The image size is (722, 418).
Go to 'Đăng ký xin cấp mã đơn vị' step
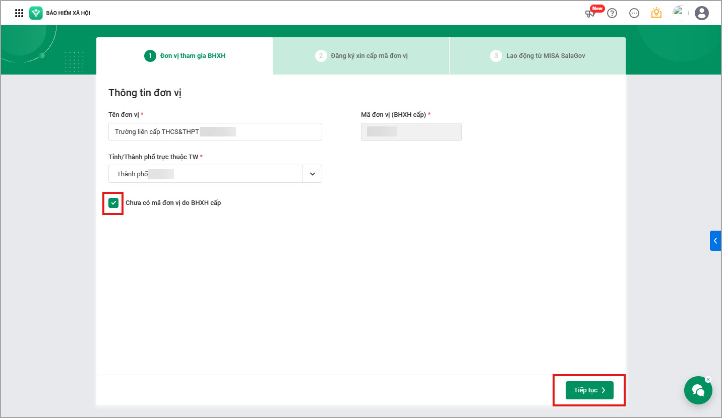[362, 56]
